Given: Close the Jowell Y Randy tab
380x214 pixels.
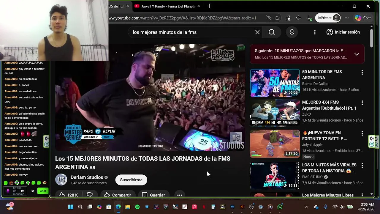Looking at the screenshot, I should click(x=199, y=6).
